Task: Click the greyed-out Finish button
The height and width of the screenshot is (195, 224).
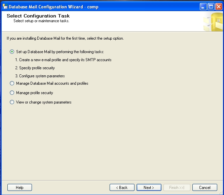Action: 177,188
